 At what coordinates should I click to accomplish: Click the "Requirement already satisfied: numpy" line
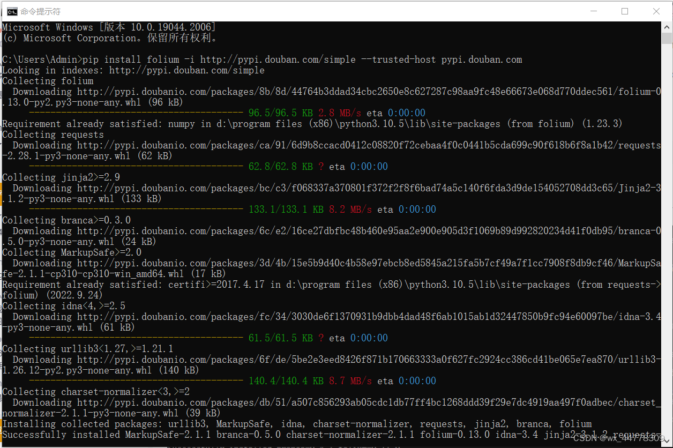click(x=312, y=124)
